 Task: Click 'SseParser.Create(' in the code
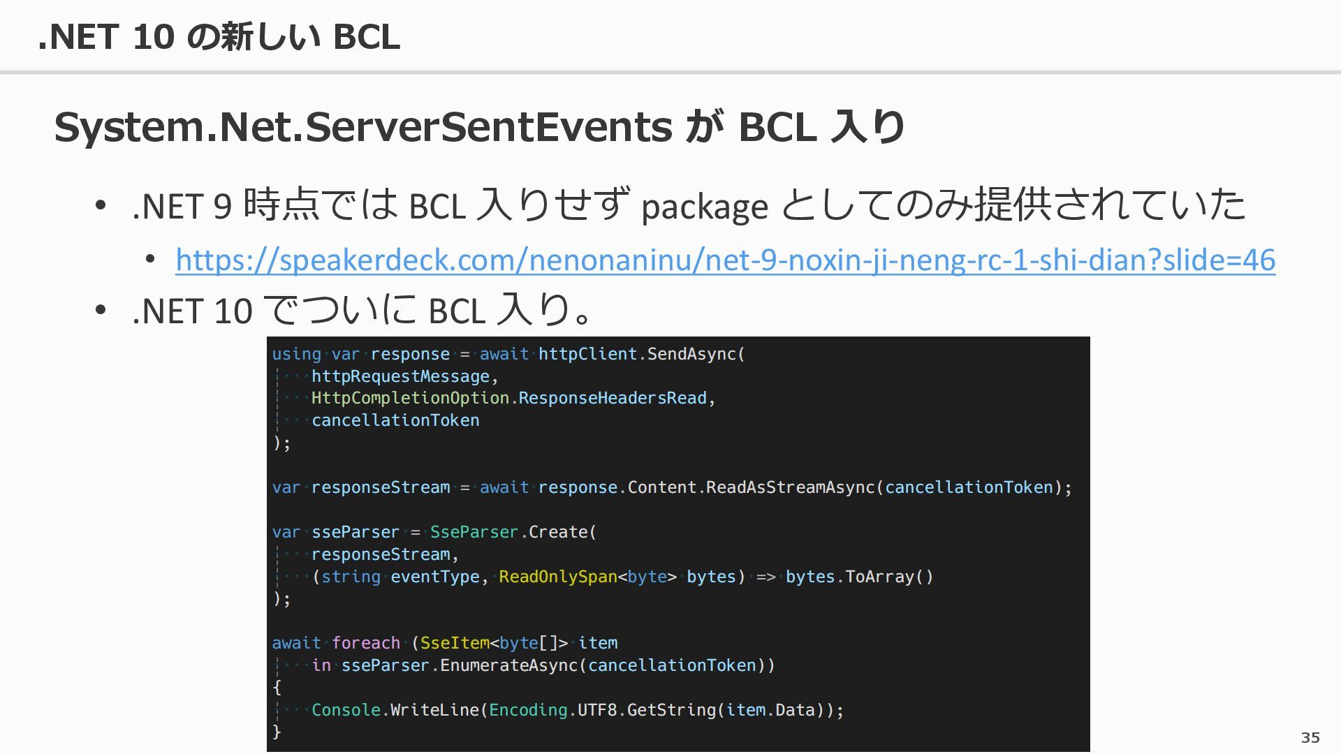coord(513,532)
